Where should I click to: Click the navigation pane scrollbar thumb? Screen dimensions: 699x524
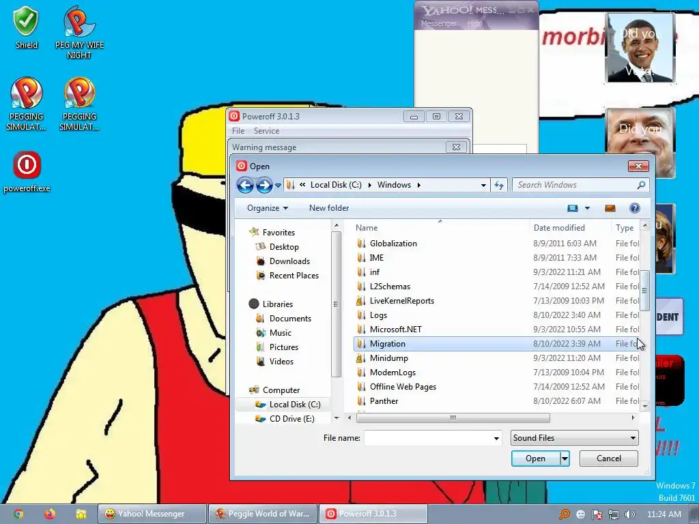(x=336, y=304)
